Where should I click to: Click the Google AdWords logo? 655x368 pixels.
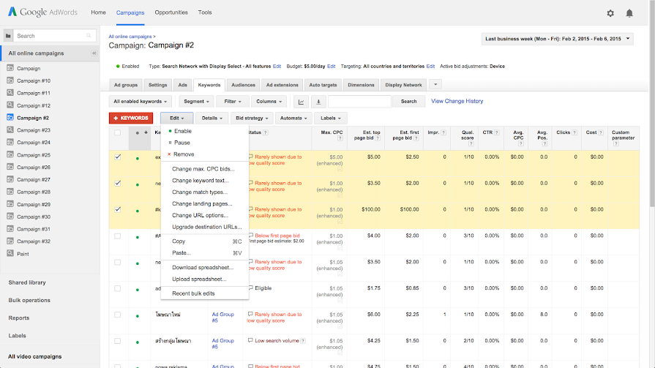42,12
